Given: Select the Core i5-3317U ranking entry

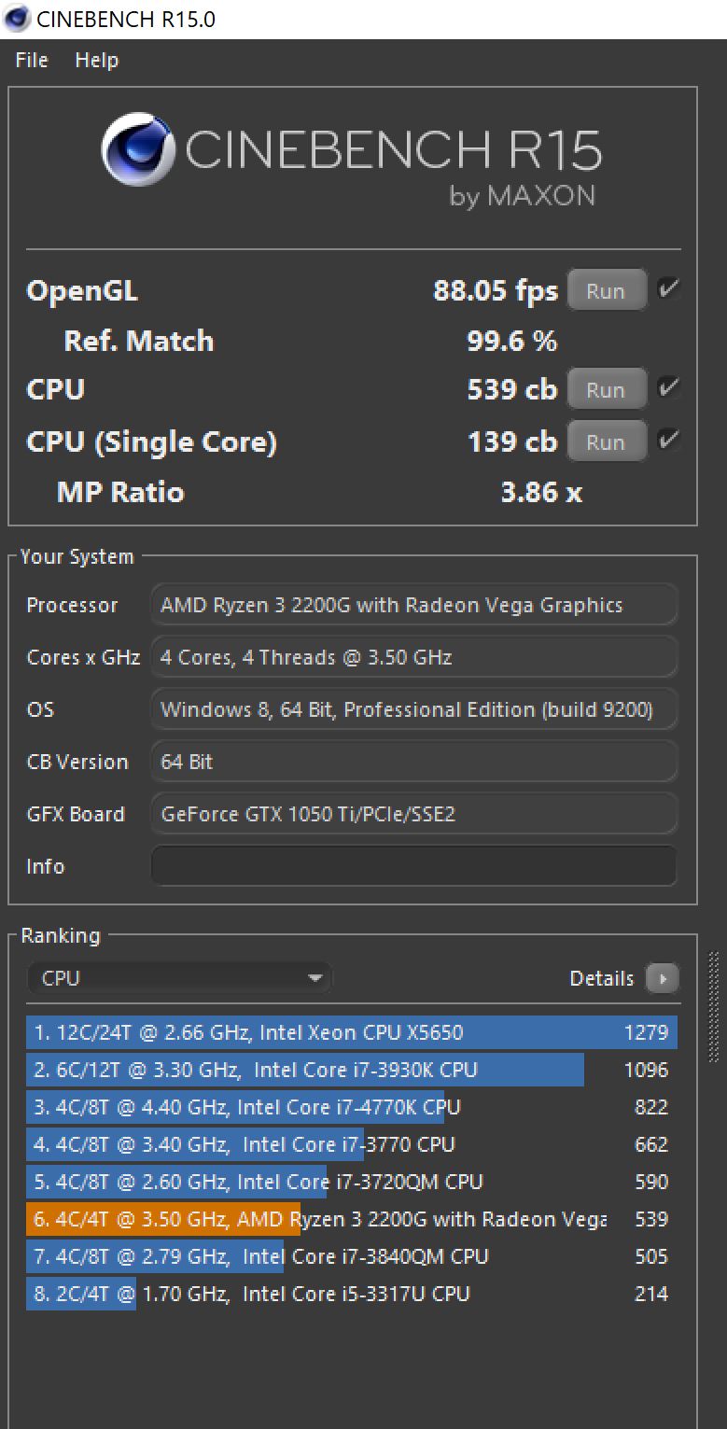Looking at the screenshot, I should 352,1294.
